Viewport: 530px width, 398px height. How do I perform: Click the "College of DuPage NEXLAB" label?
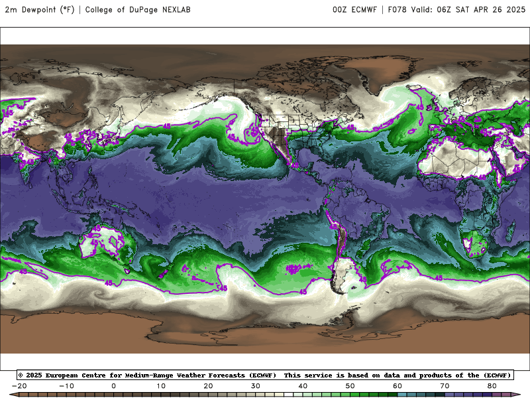coord(138,10)
